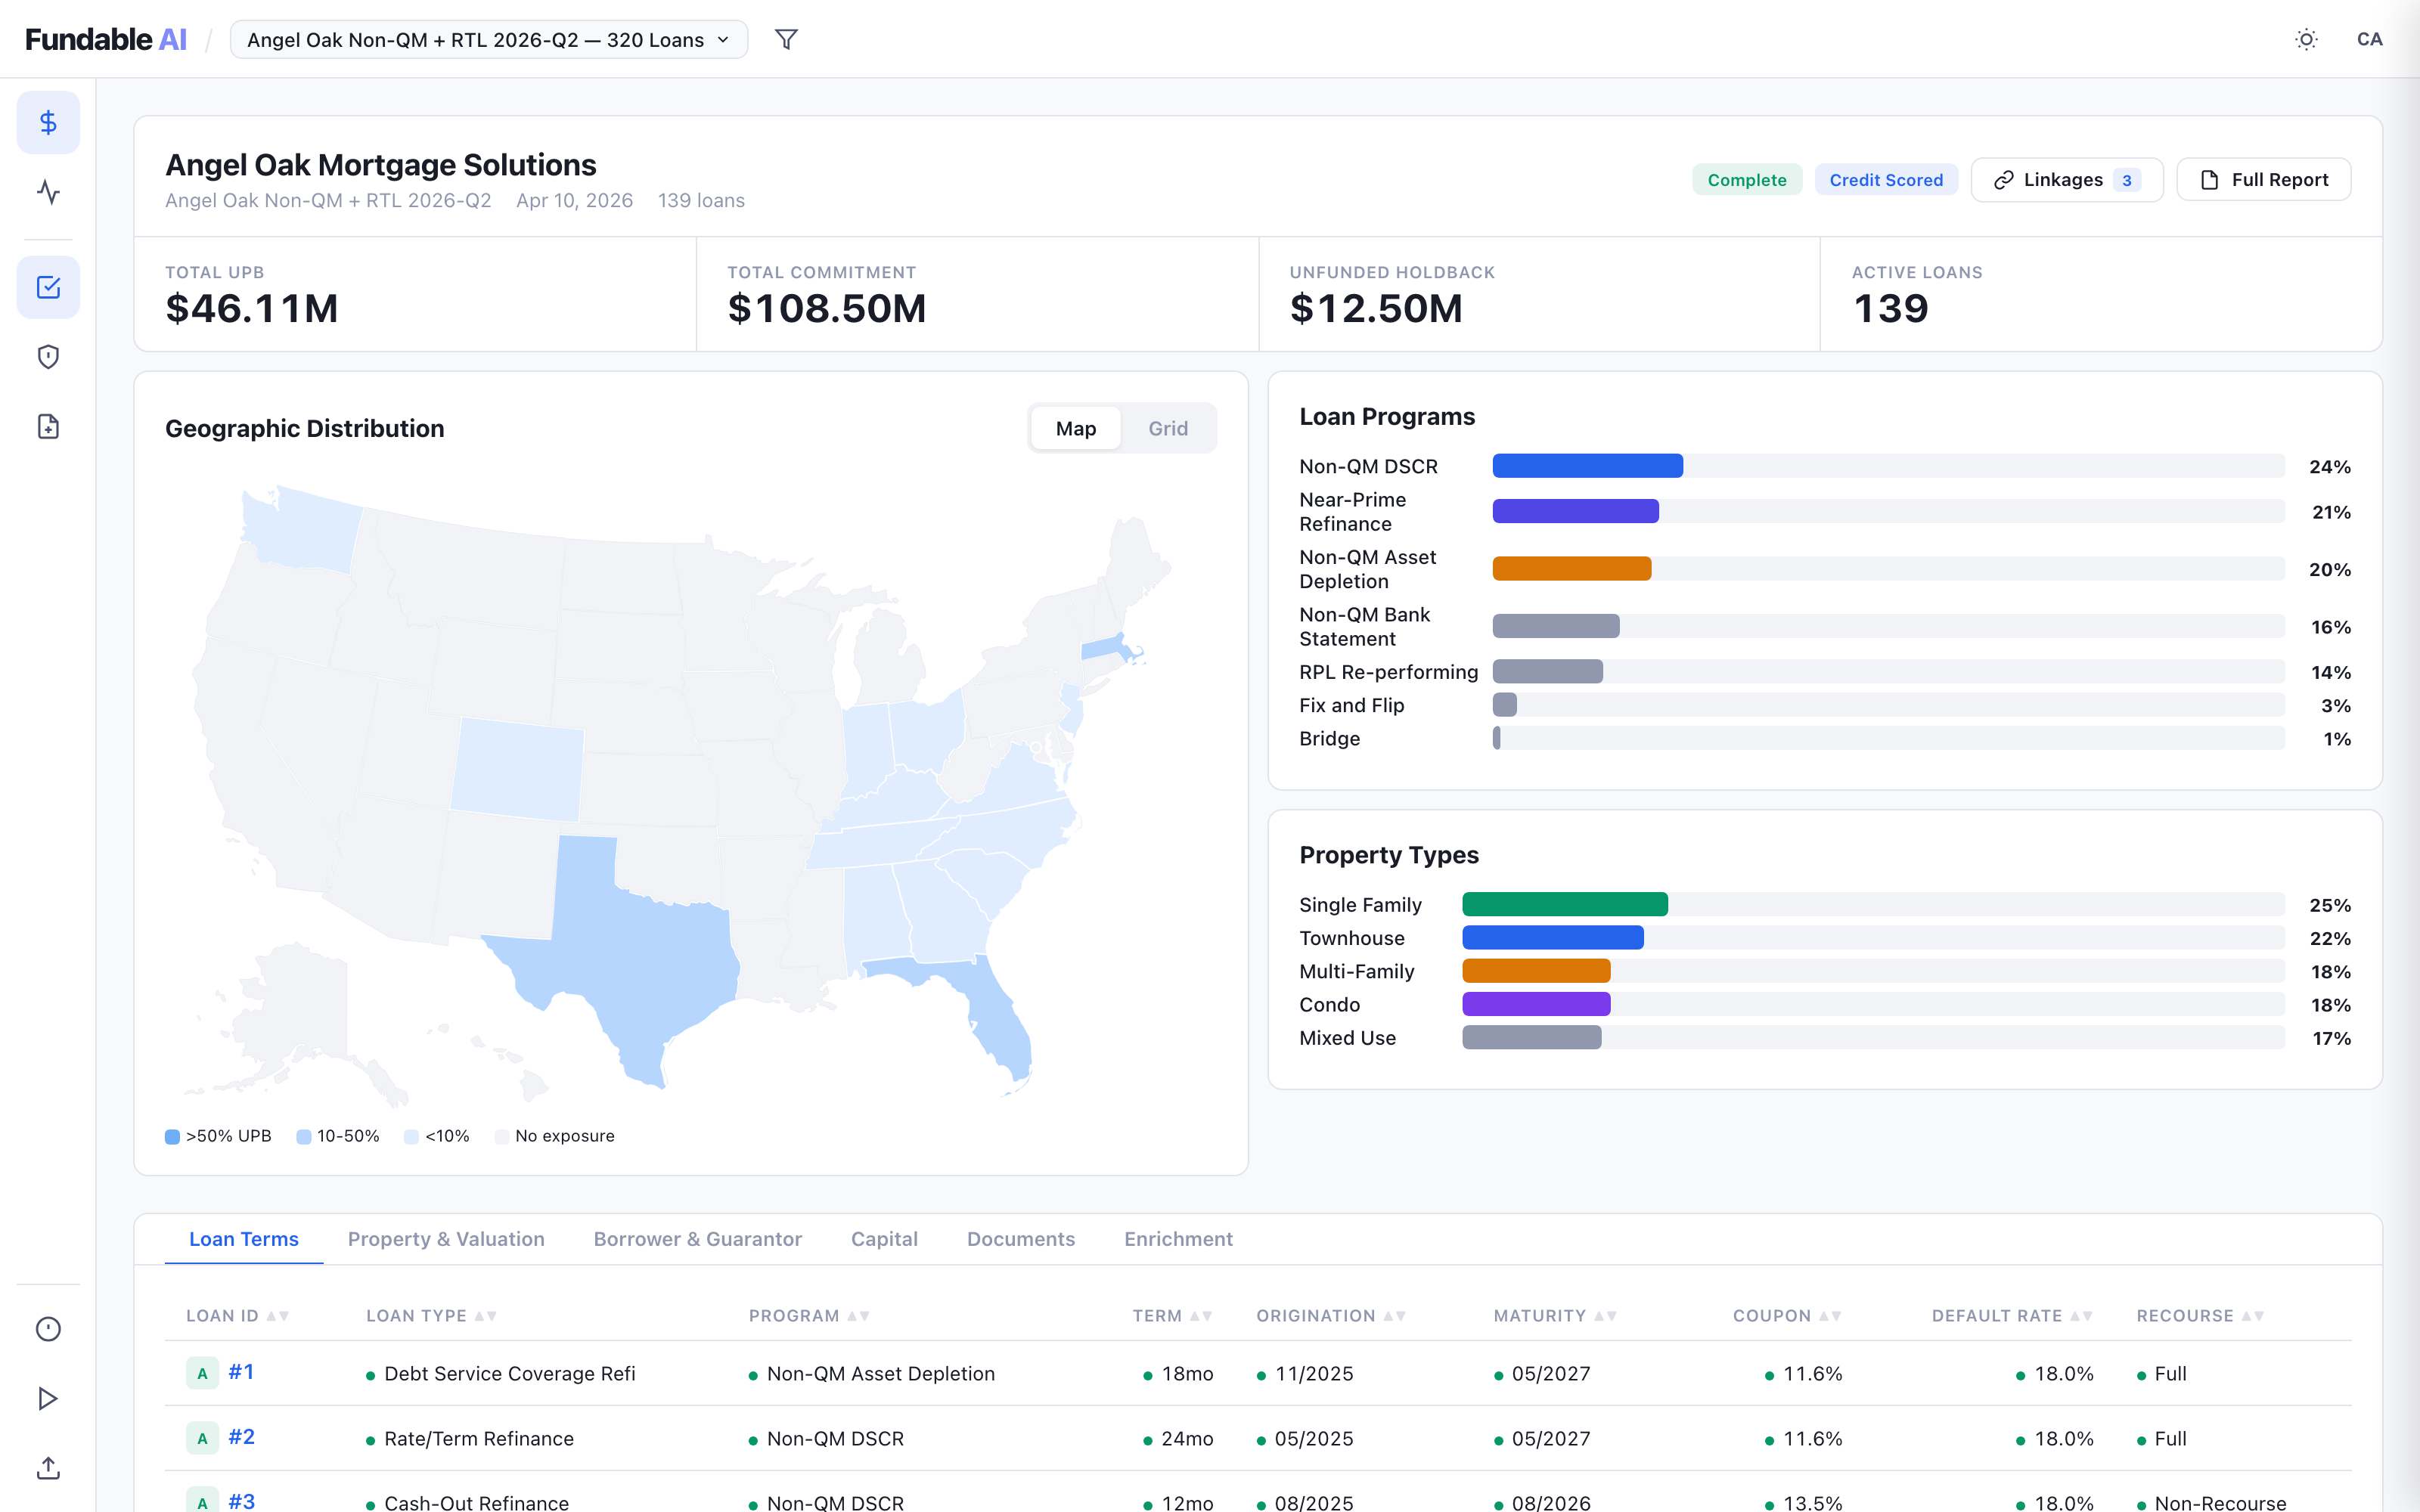The width and height of the screenshot is (2420, 1512).
Task: Click the Non-QM DSCR program bar
Action: pos(1587,466)
